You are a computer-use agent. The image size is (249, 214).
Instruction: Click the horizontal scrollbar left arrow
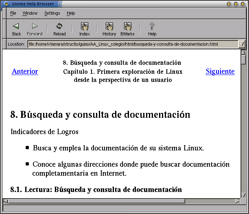coord(5,201)
